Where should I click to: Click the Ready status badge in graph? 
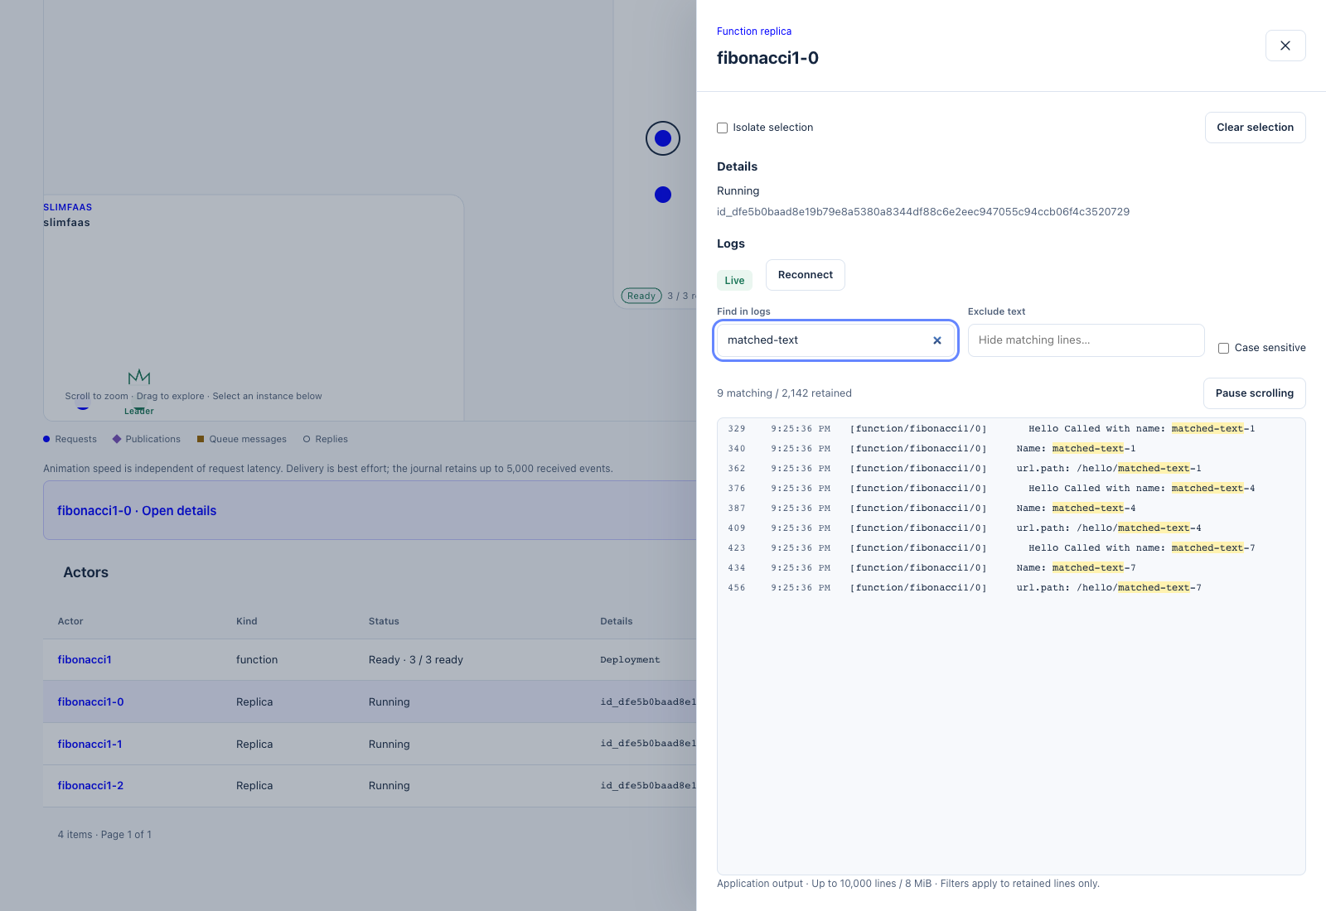coord(641,296)
